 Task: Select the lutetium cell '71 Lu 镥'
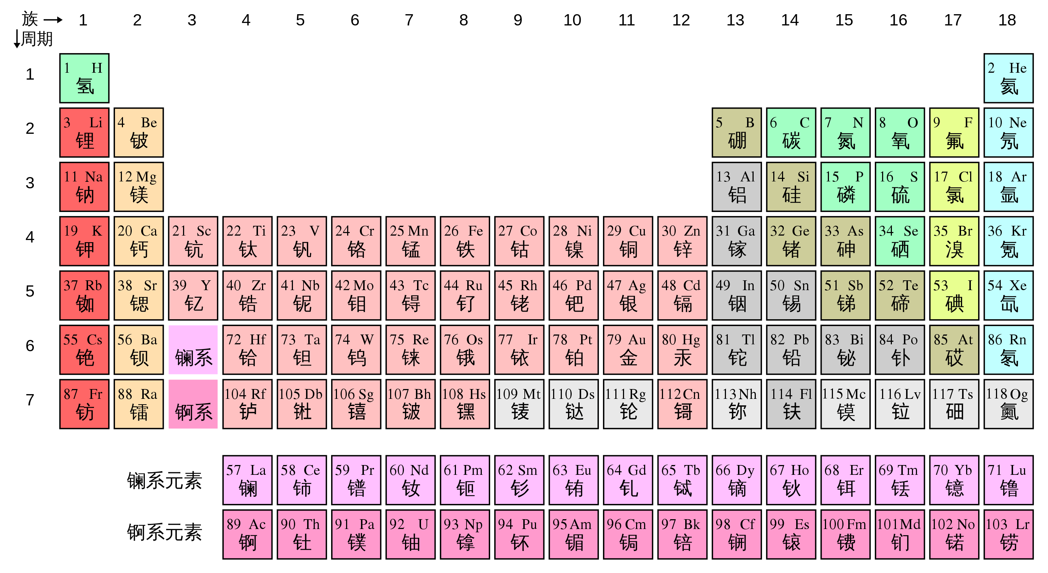[1008, 480]
